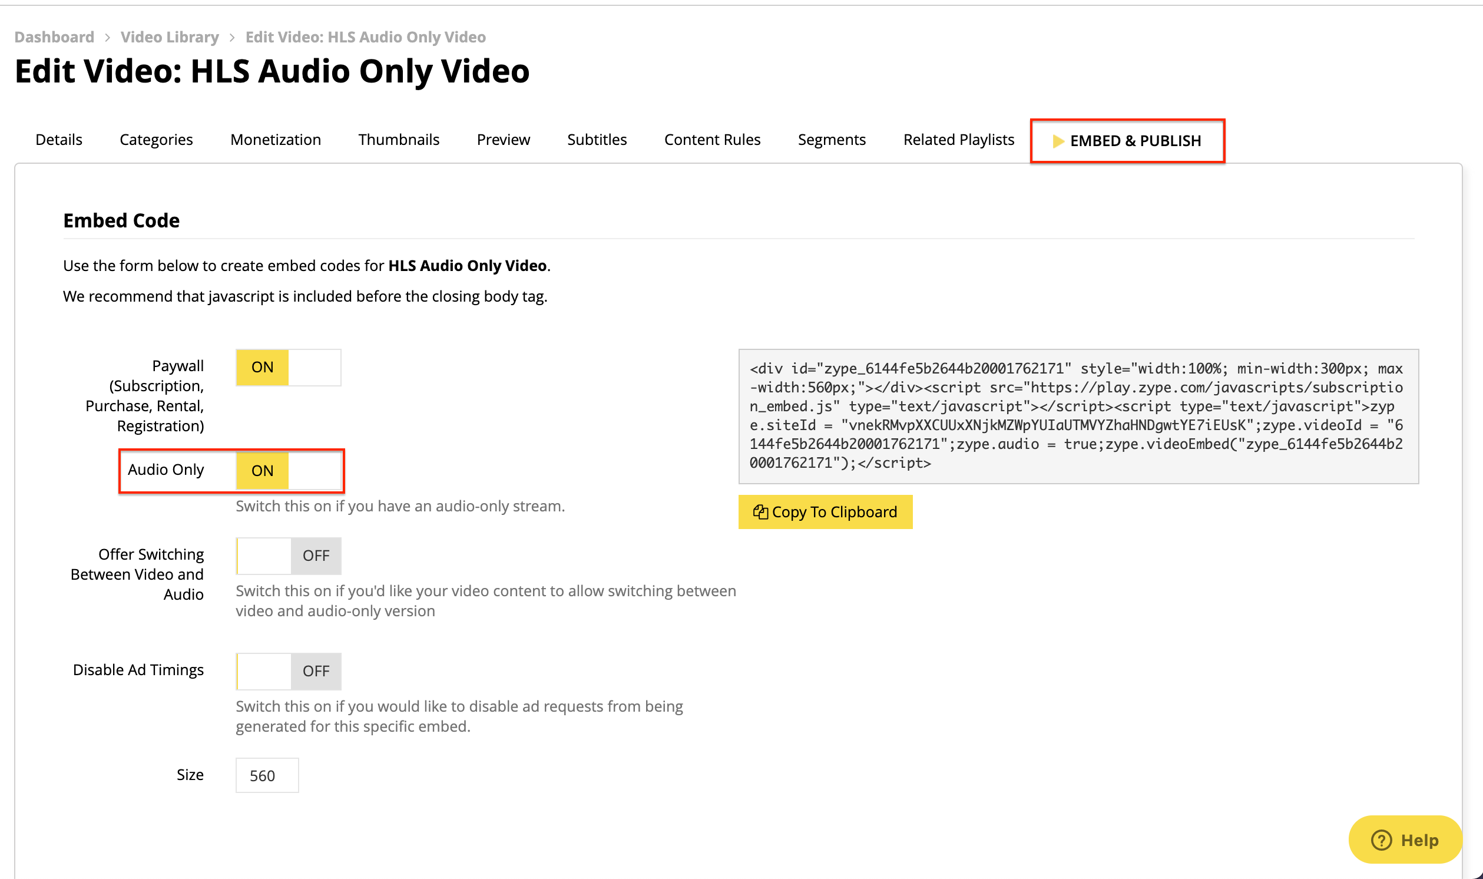Image resolution: width=1483 pixels, height=879 pixels.
Task: Select the Monetization tab
Action: (275, 140)
